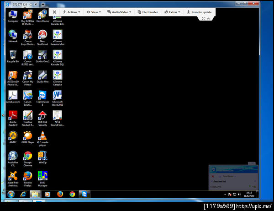Image resolution: width=274 pixels, height=211 pixels.
Task: Launch AIMP2 player shortcut
Action: coord(13,137)
